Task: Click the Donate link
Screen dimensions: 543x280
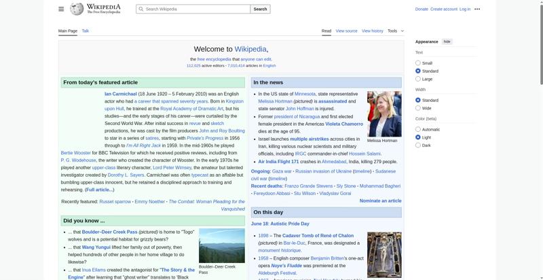Action: [x=422, y=9]
